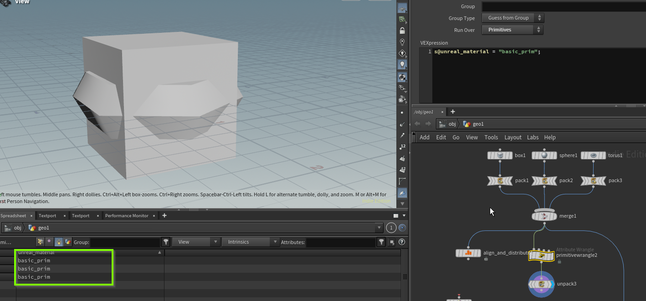Add a new network pane tab

[x=452, y=112]
